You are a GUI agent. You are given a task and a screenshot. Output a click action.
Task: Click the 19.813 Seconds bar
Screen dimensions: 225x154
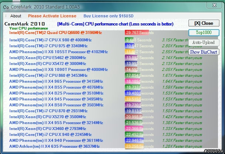coord(133,111)
